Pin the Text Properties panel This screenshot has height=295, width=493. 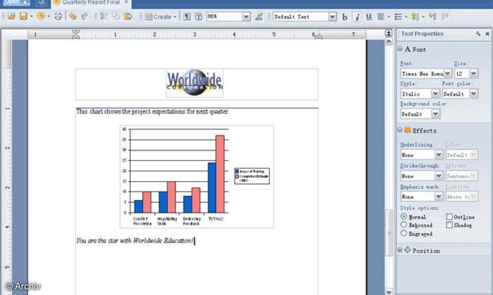pos(478,34)
